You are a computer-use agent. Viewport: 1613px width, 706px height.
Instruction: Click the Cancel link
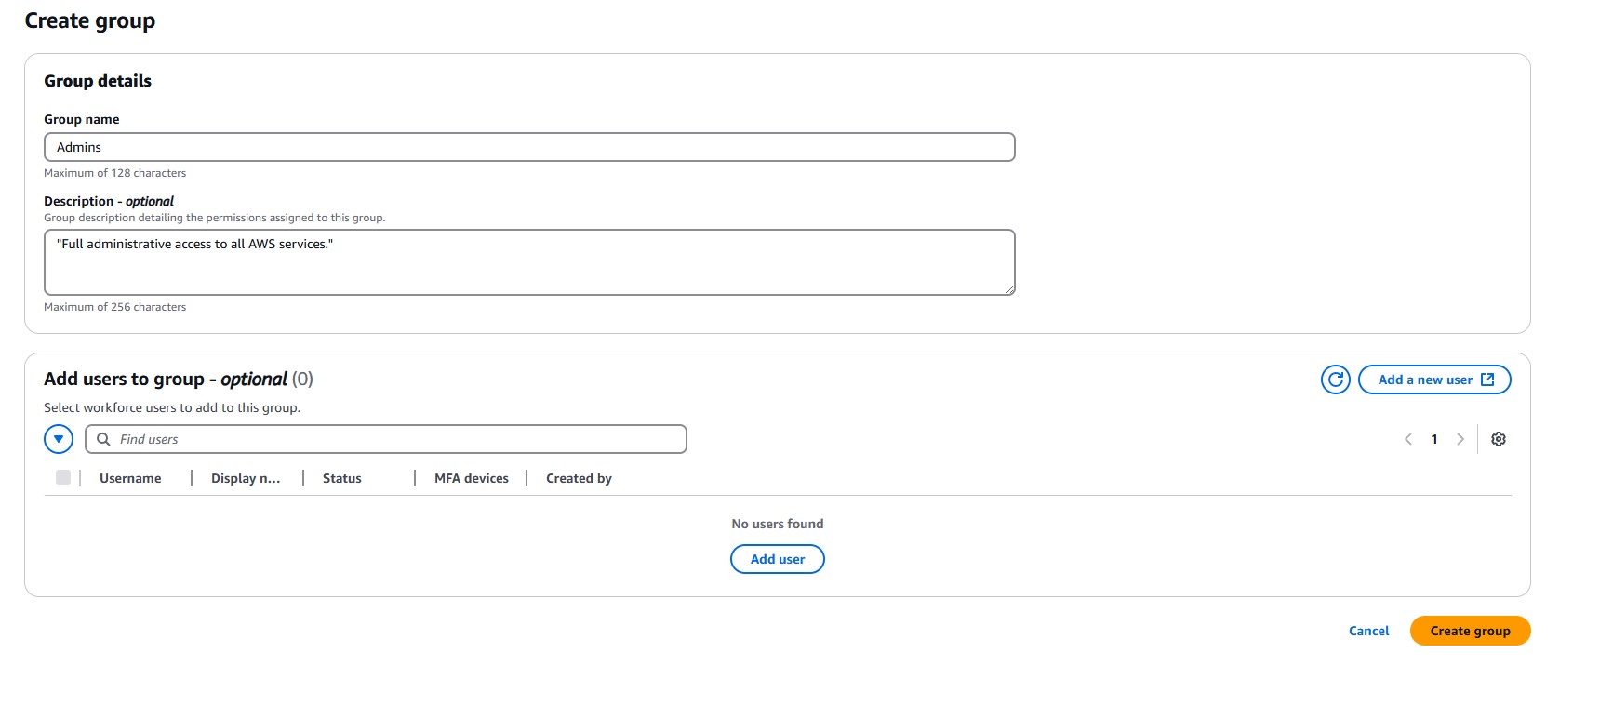coord(1368,631)
